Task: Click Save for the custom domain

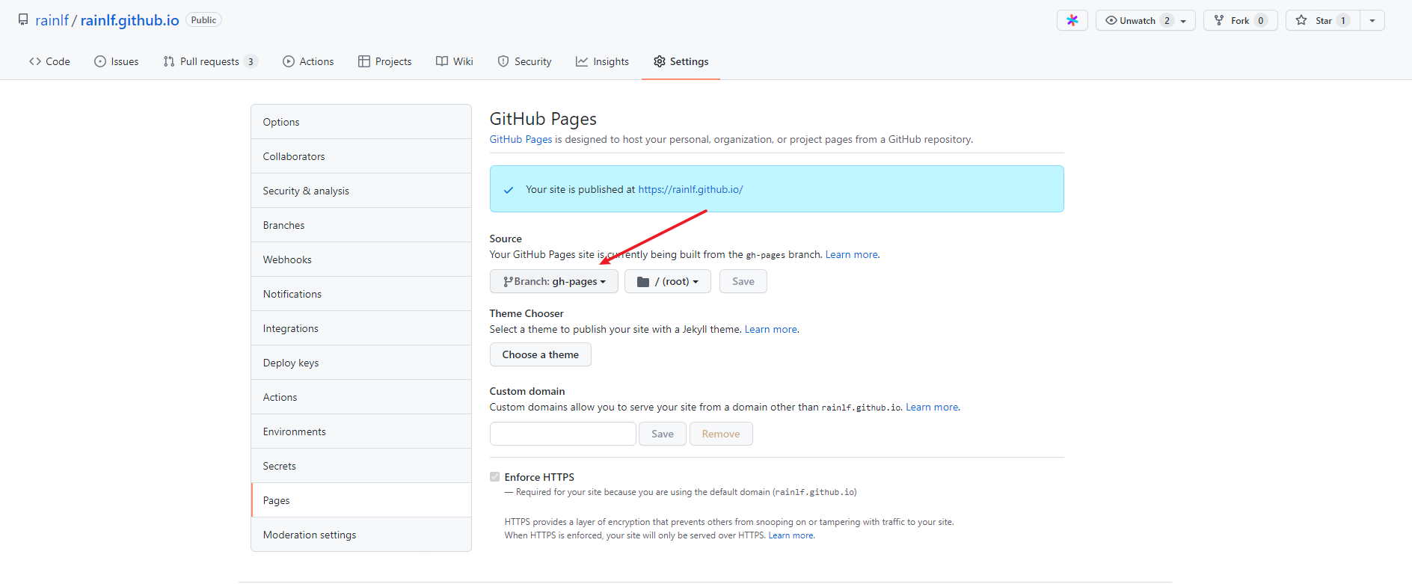Action: (663, 434)
